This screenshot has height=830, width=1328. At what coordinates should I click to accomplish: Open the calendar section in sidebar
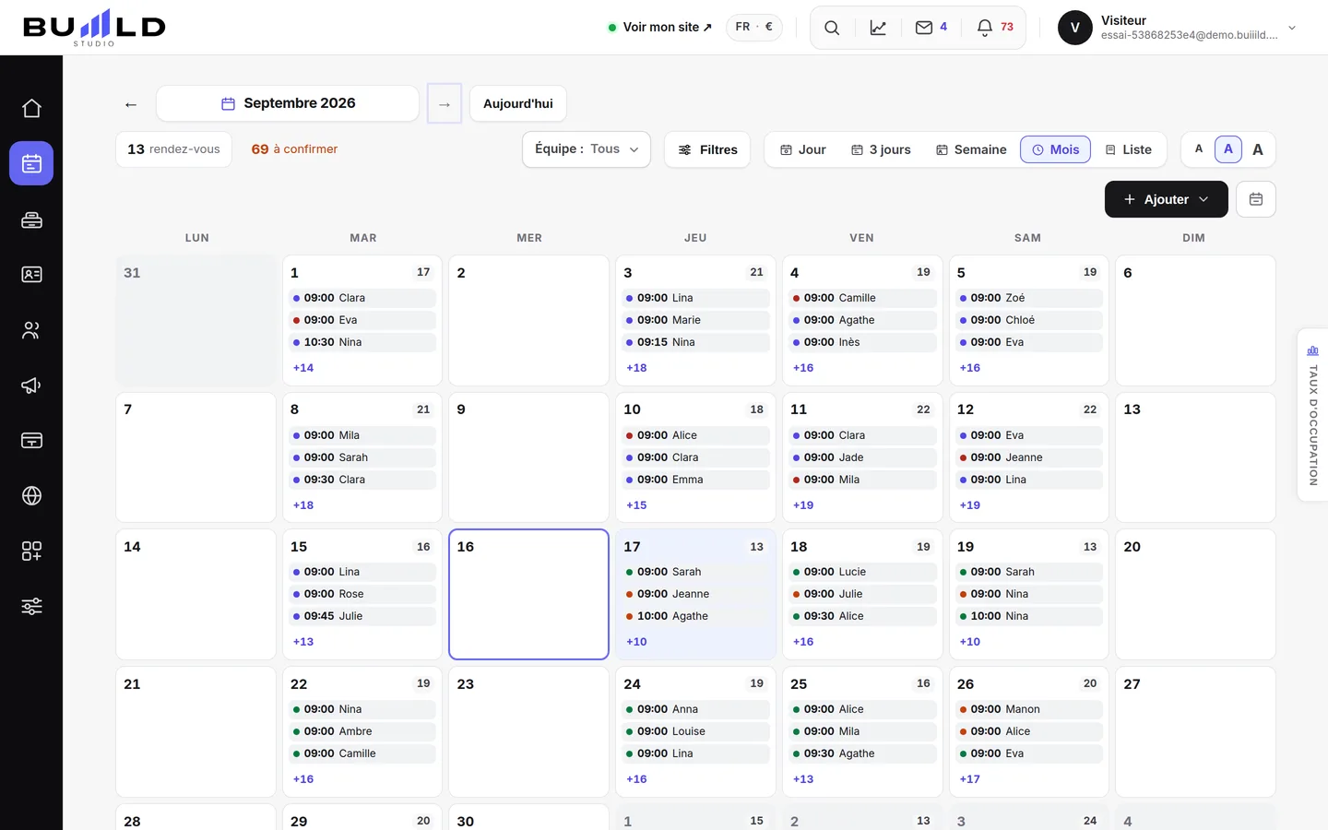pyautogui.click(x=31, y=163)
